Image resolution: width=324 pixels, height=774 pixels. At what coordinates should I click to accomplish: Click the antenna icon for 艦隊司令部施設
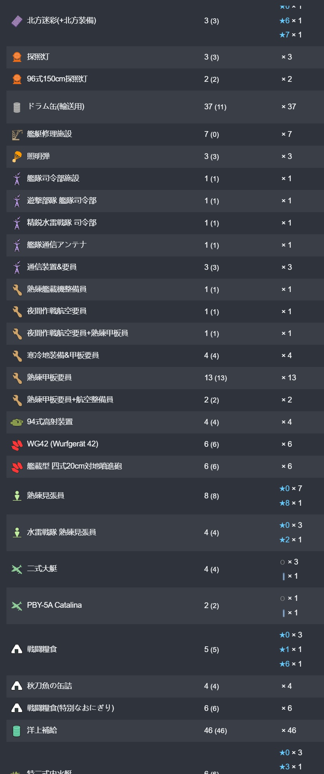point(17,178)
